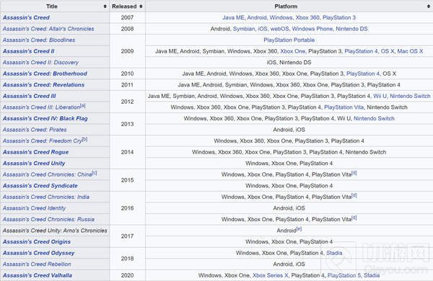
Task: Open Assassin's Creed: Altaïr's Chronicles link
Action: [48, 29]
